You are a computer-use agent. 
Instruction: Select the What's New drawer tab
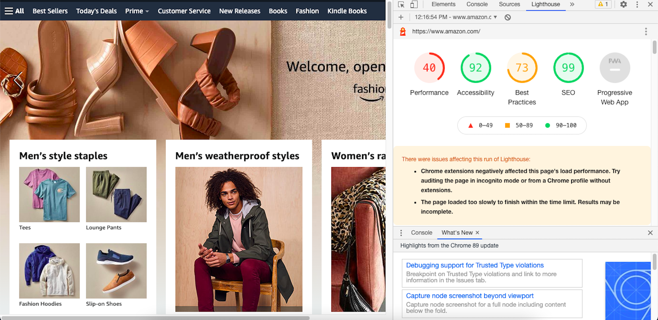point(457,233)
